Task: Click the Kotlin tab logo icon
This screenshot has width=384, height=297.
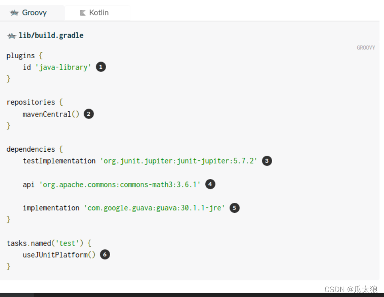Action: pyautogui.click(x=83, y=13)
